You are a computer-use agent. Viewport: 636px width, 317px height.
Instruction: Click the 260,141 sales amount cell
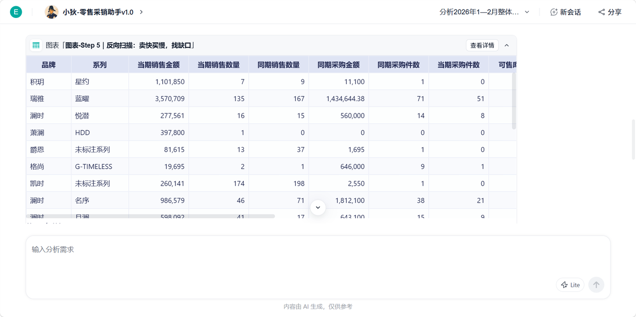coord(158,183)
